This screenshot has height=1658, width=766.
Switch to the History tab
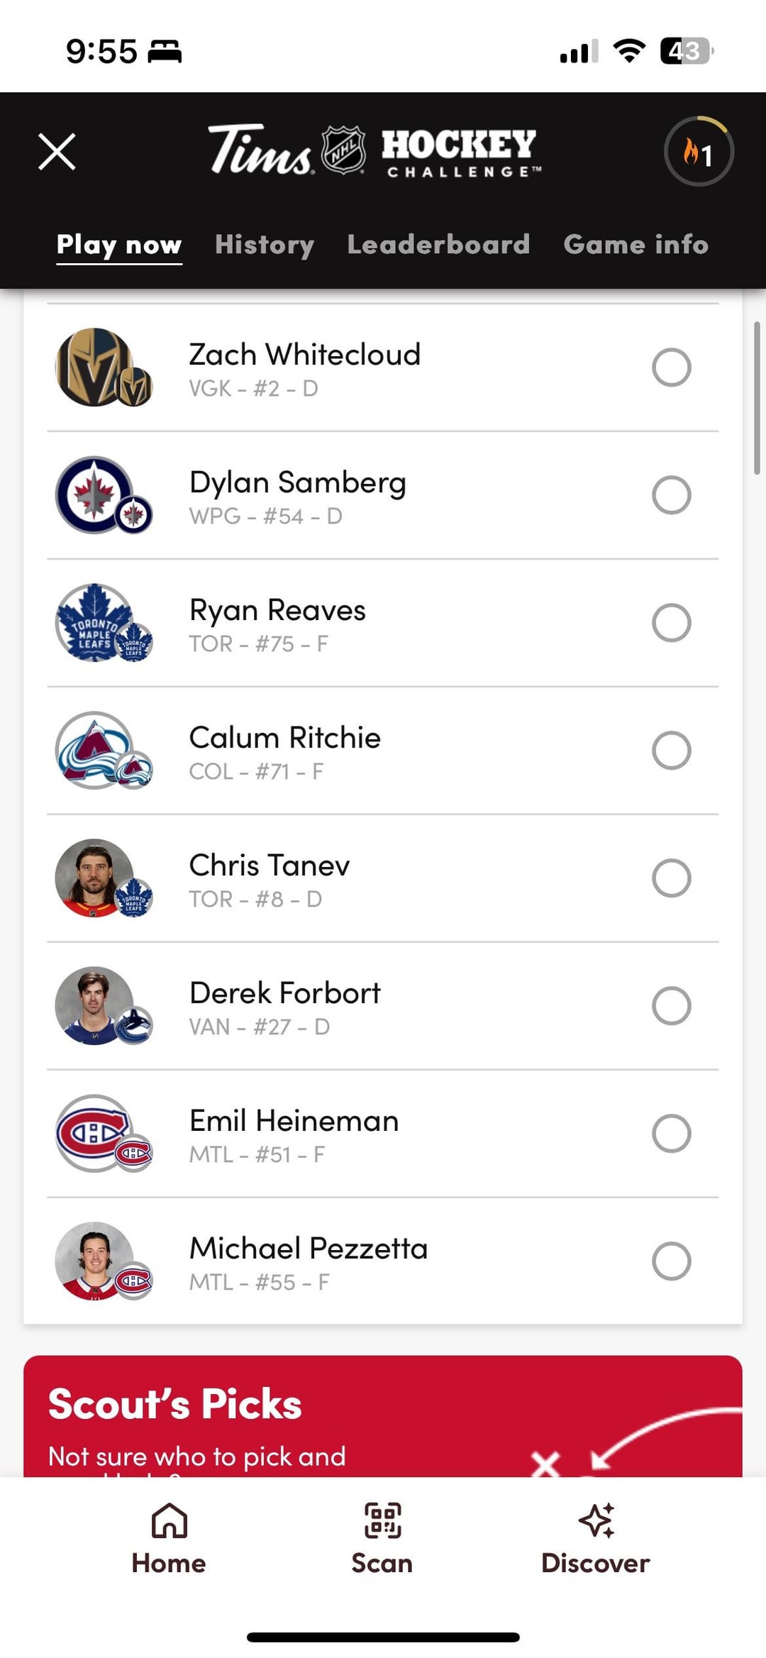click(x=265, y=245)
